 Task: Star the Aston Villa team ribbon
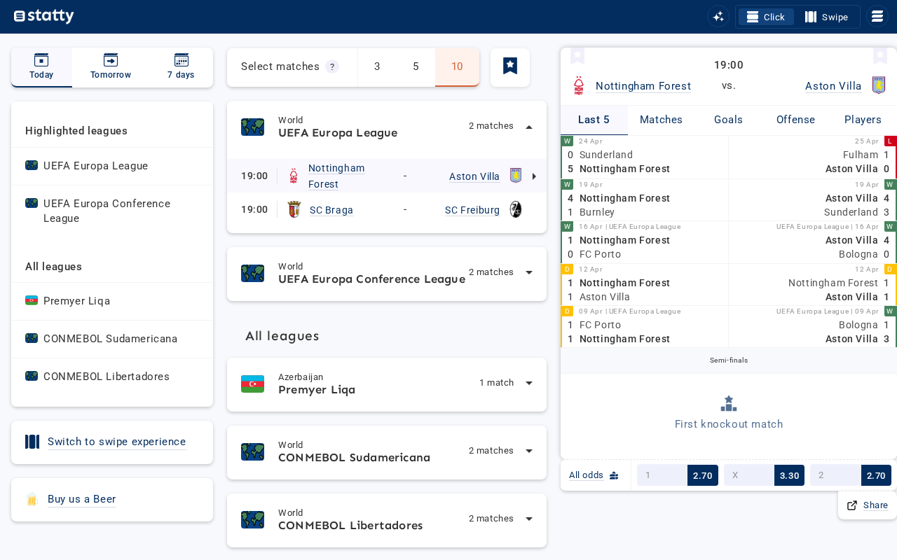pyautogui.click(x=880, y=55)
